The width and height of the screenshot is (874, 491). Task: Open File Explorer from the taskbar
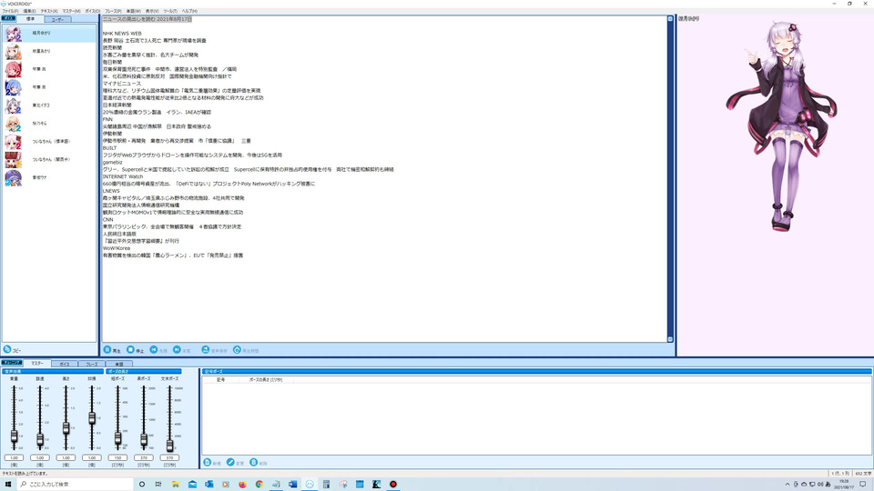(176, 485)
